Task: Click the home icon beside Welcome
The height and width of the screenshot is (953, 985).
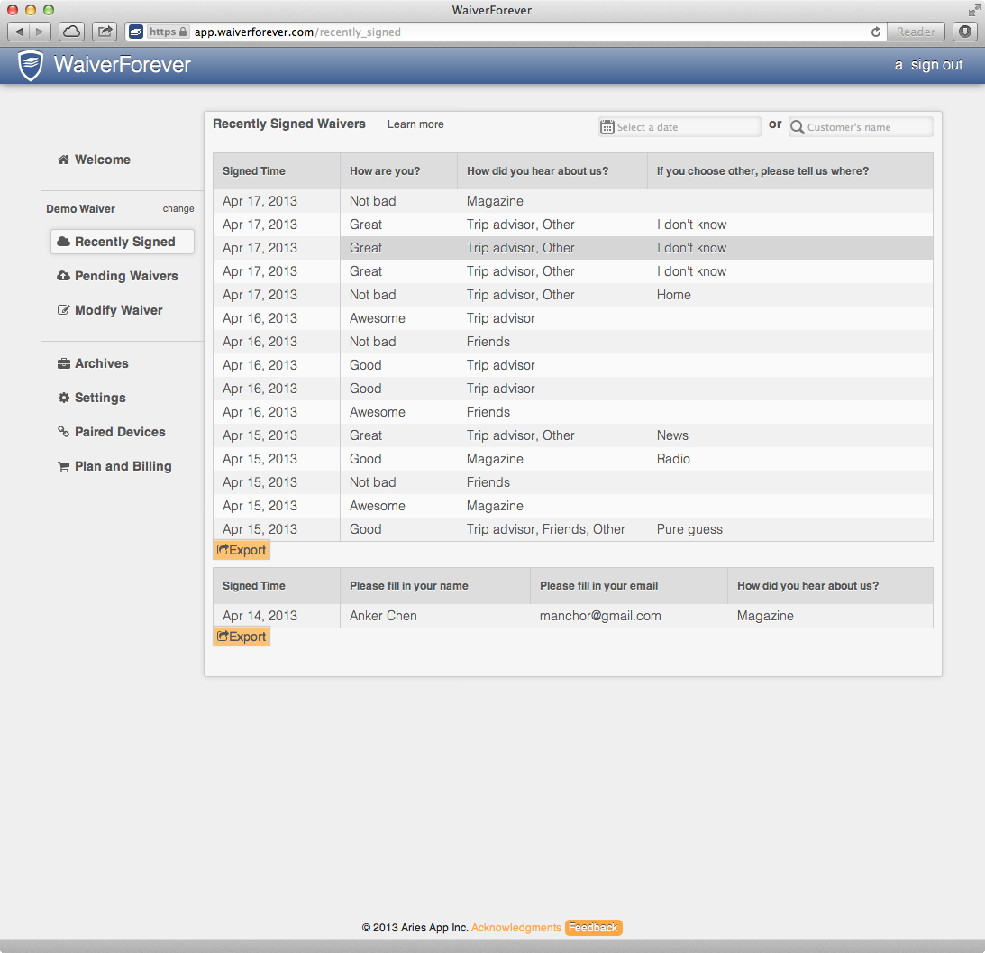Action: [63, 160]
